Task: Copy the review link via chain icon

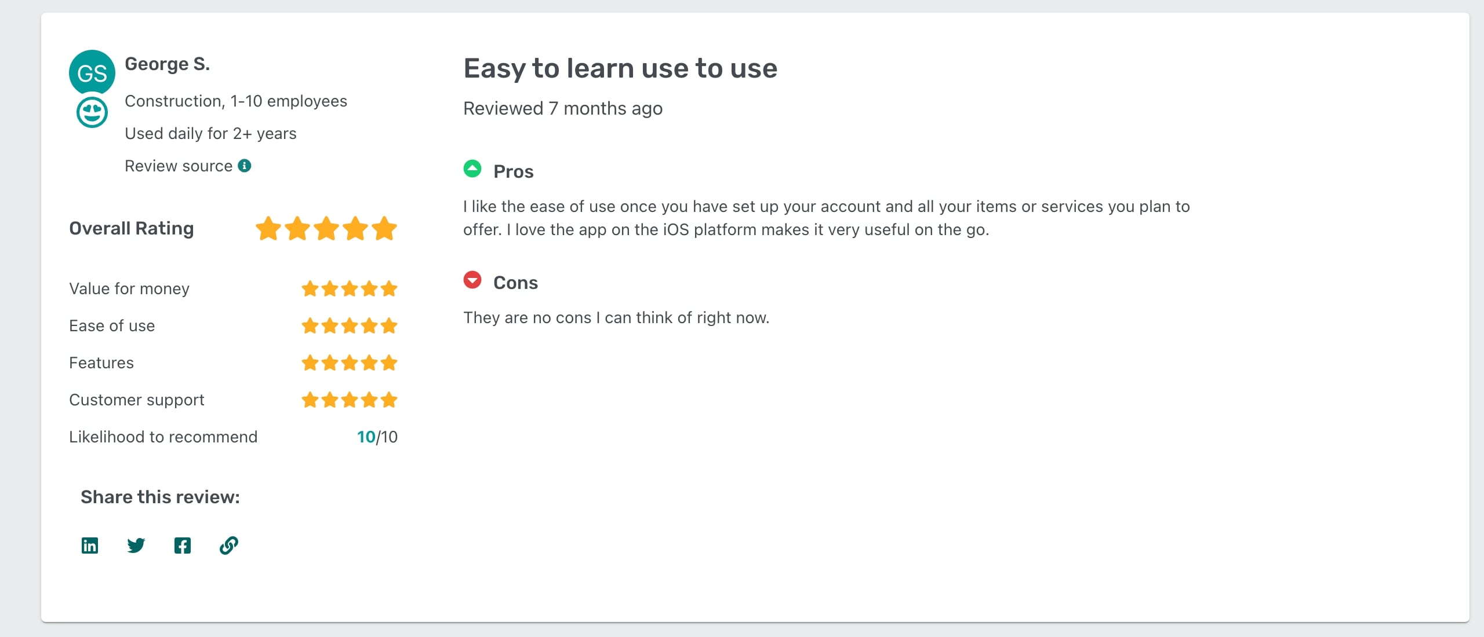Action: pyautogui.click(x=229, y=545)
